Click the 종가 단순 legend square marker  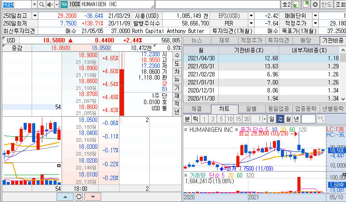[x=237, y=130]
